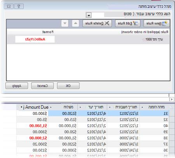This screenshot has height=158, width=175.
Task: Click the $1,000.00 shipping cell in row 38
Action: point(63,138)
